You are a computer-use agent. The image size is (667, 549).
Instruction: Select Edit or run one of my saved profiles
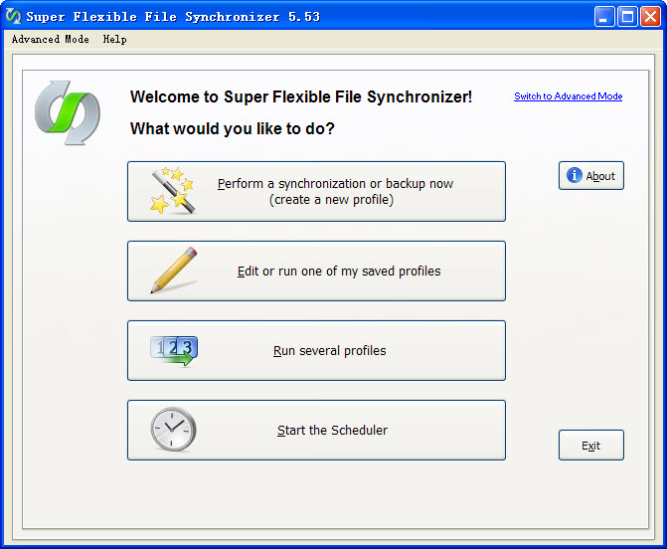pyautogui.click(x=338, y=271)
